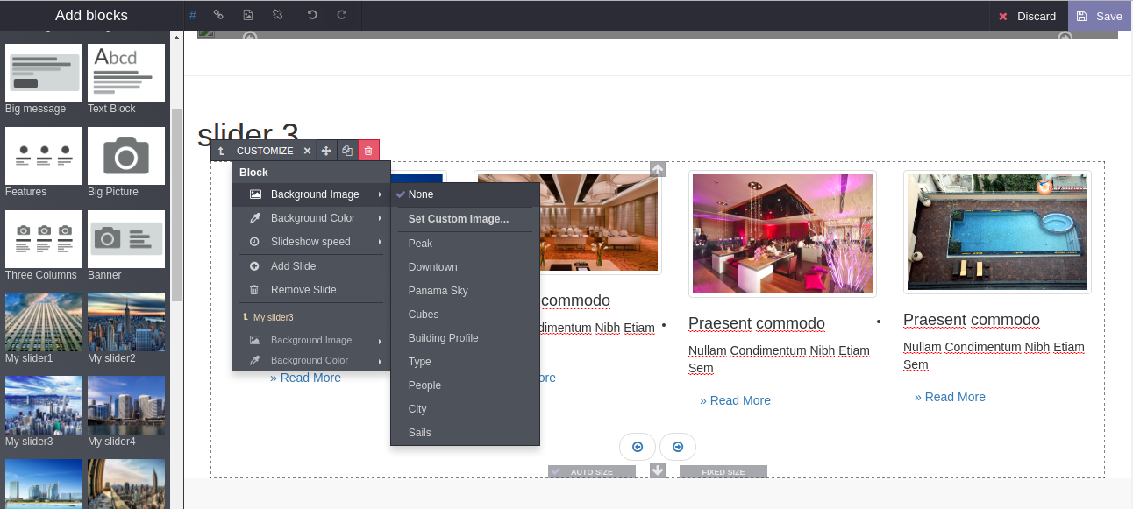Pick the My slider3 block thumbnail
The width and height of the screenshot is (1133, 509).
44,406
